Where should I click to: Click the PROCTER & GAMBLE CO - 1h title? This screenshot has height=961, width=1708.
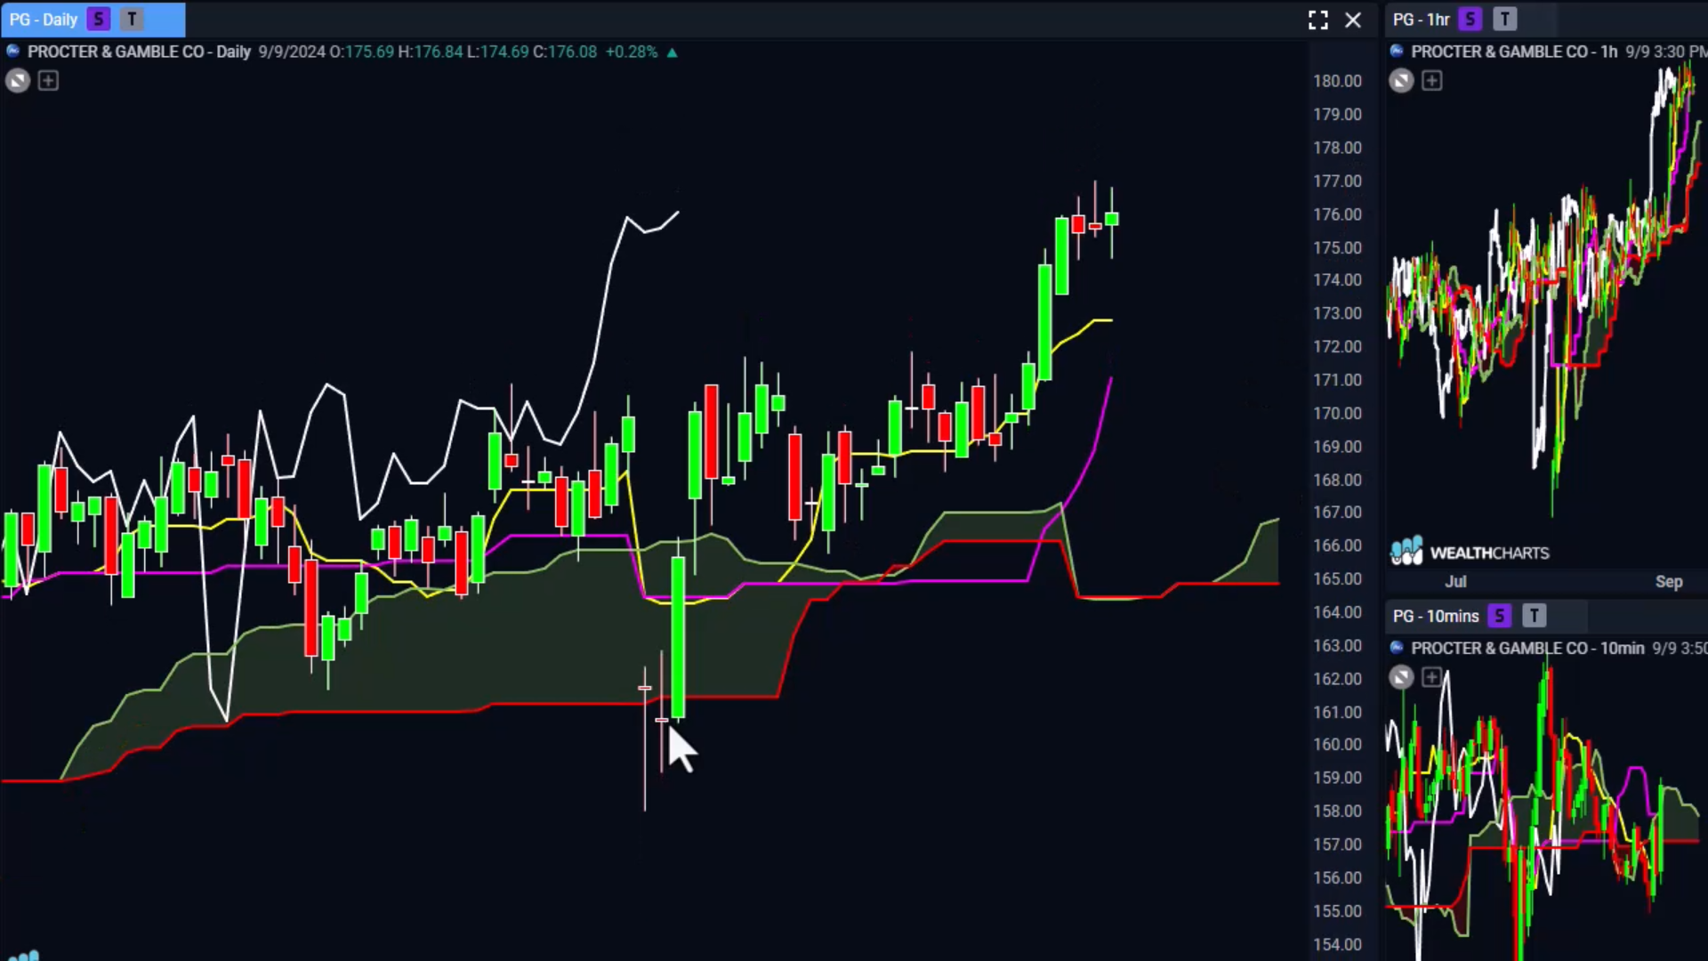(x=1514, y=52)
